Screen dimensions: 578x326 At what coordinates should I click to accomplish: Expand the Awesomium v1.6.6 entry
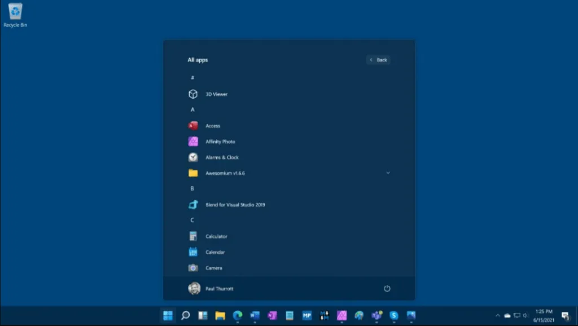(x=388, y=173)
